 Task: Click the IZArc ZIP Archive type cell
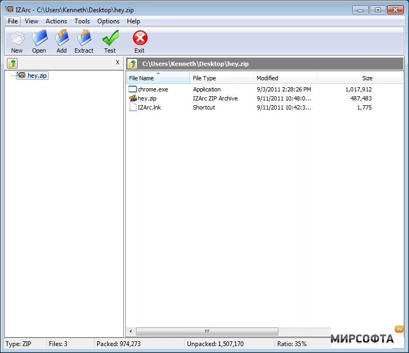pyautogui.click(x=215, y=98)
